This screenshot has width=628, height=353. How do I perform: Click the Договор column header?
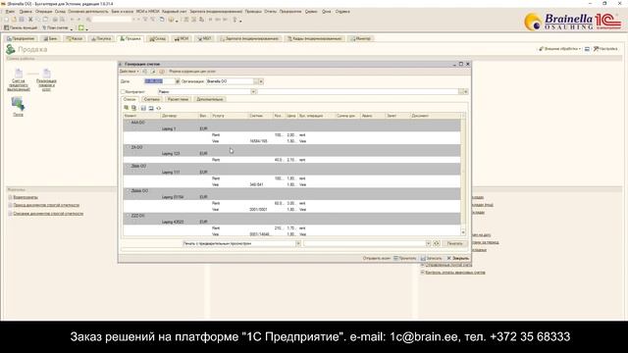(179, 116)
